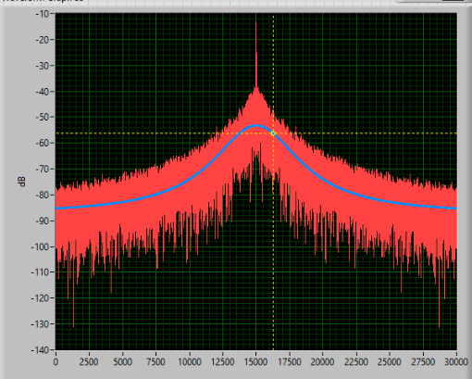Click the X-axis minimum label 0

pyautogui.click(x=56, y=361)
